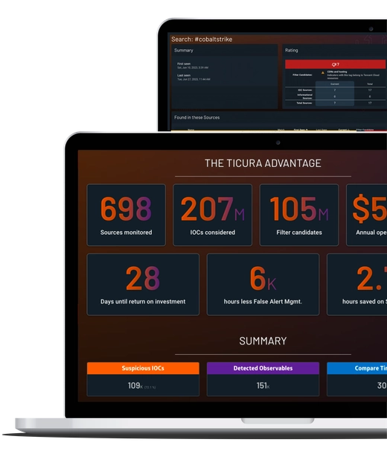Click the 'THE TICURA ADVANTAGE' title
Image resolution: width=387 pixels, height=451 pixels.
coord(263,163)
